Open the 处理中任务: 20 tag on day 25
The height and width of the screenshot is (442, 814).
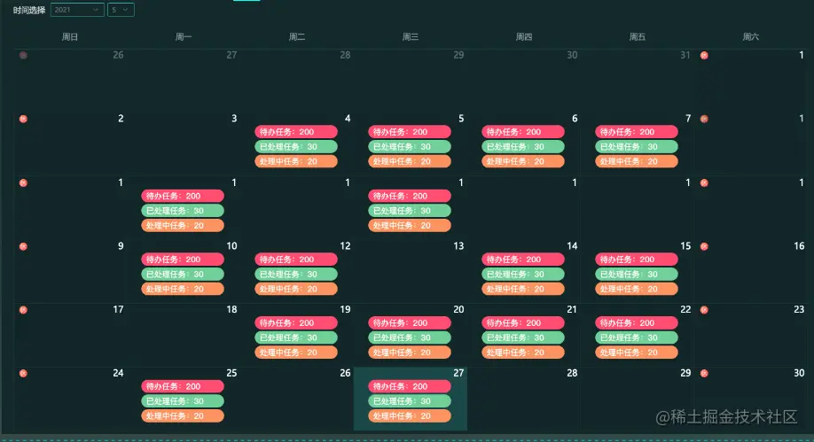point(183,415)
